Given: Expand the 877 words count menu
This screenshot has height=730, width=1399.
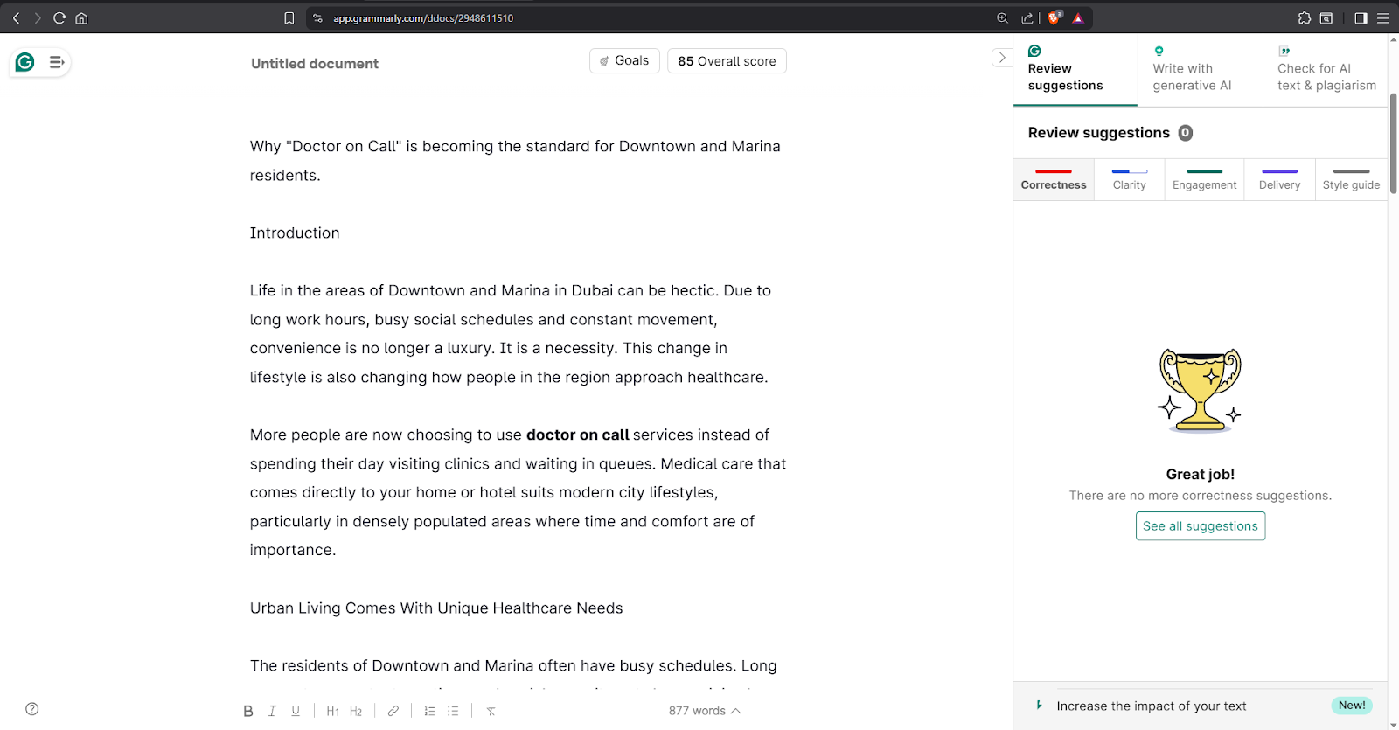Looking at the screenshot, I should 705,711.
